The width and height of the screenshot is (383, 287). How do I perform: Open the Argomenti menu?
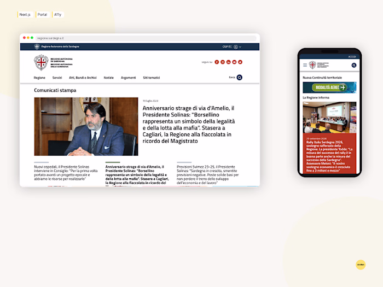[128, 78]
